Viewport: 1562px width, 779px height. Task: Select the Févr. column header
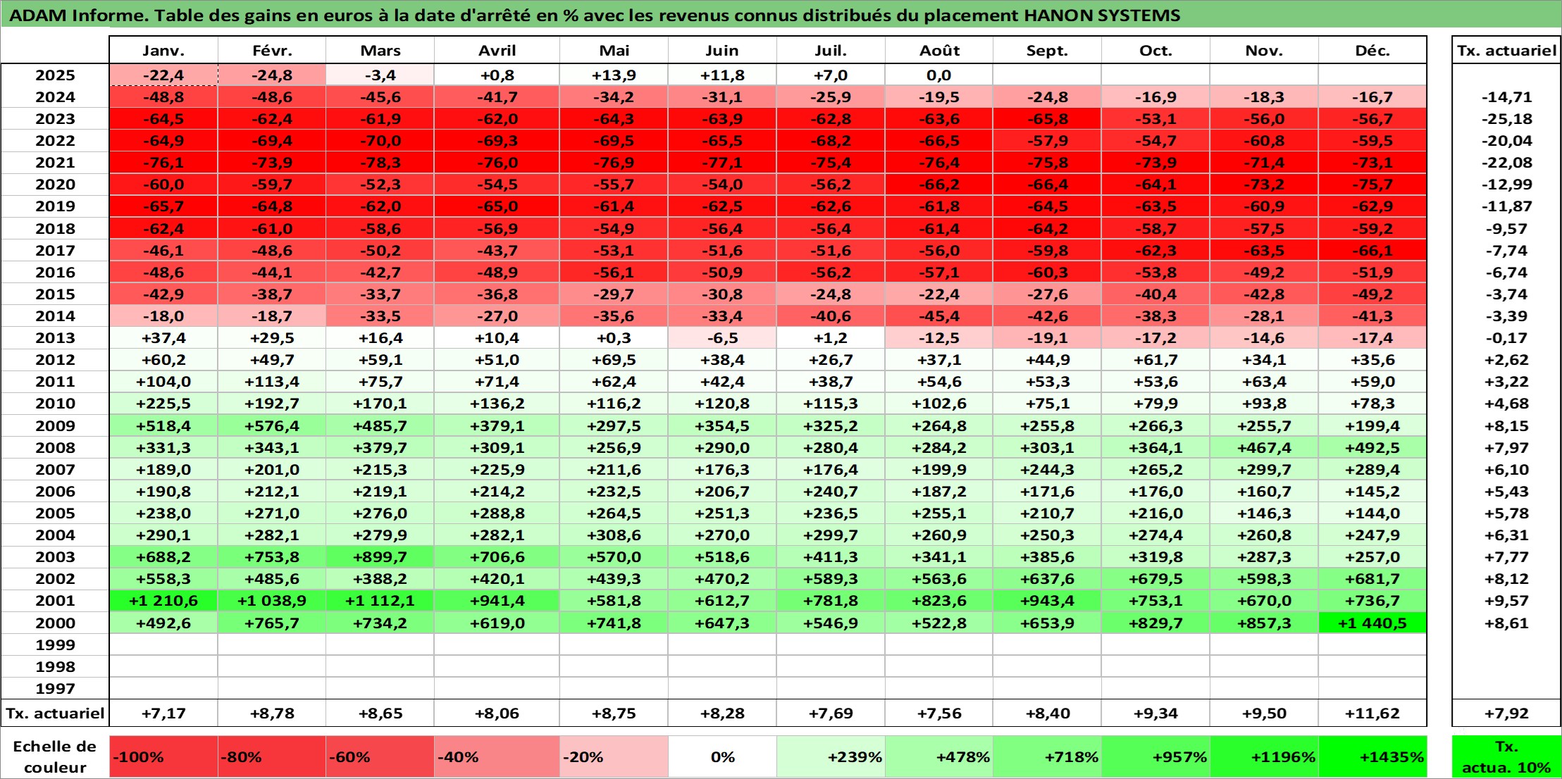(x=272, y=51)
